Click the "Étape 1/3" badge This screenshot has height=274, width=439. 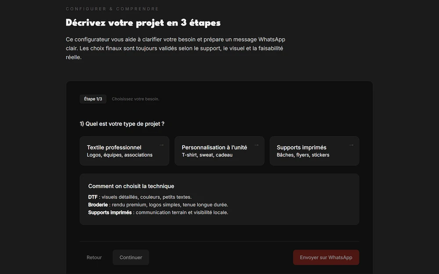coord(93,99)
